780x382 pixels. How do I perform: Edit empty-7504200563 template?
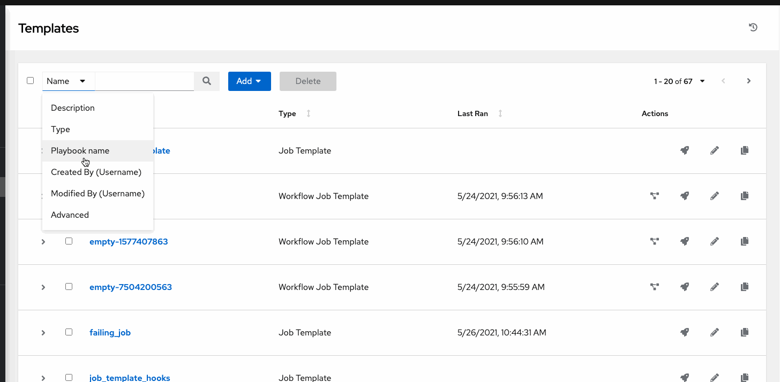tap(714, 287)
